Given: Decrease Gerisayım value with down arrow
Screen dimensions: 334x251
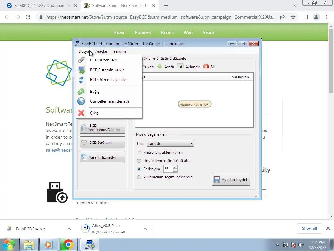Looking at the screenshot, I should [x=175, y=170].
